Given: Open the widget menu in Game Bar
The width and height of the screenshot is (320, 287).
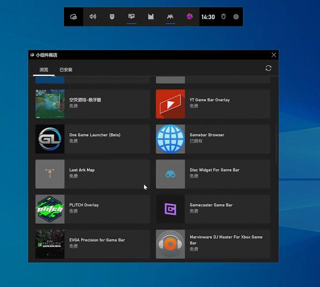Looking at the screenshot, I should click(x=73, y=17).
